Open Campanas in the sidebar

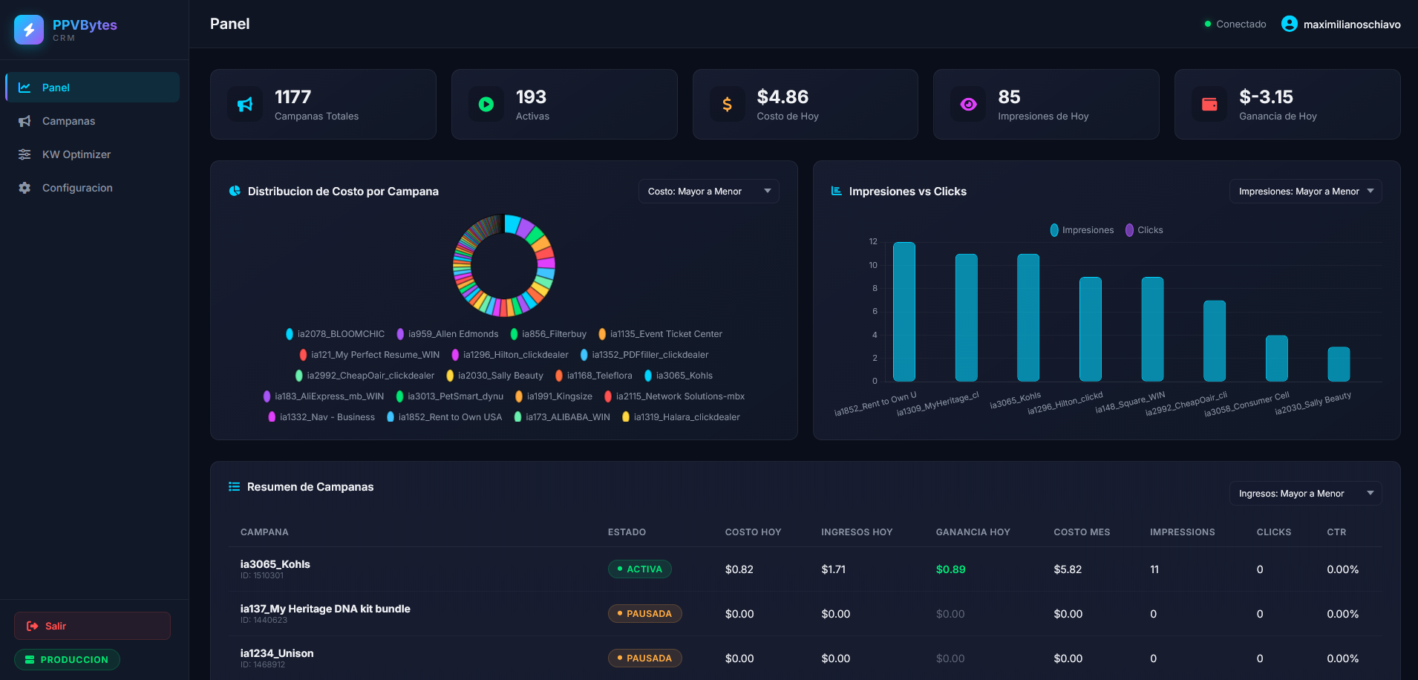[x=68, y=121]
